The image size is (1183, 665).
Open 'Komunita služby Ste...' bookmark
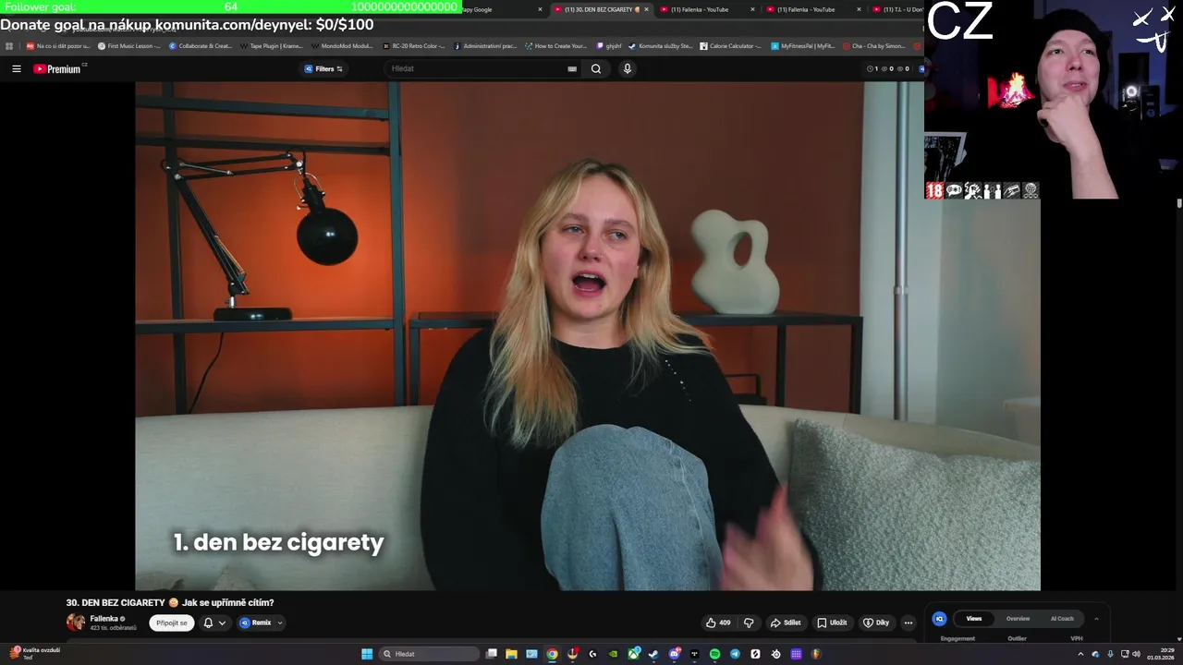click(x=660, y=45)
